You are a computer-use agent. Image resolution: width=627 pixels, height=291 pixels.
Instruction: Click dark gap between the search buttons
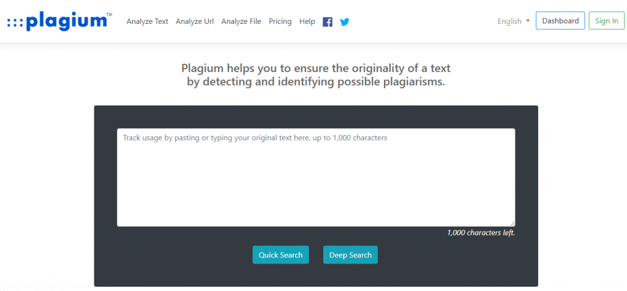316,255
